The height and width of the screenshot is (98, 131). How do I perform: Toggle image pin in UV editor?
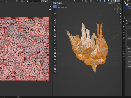[x=50, y=1]
